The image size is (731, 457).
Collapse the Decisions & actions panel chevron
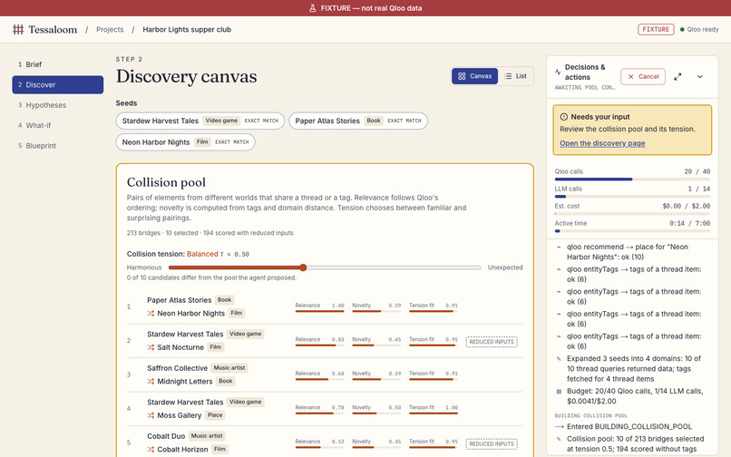tap(700, 76)
